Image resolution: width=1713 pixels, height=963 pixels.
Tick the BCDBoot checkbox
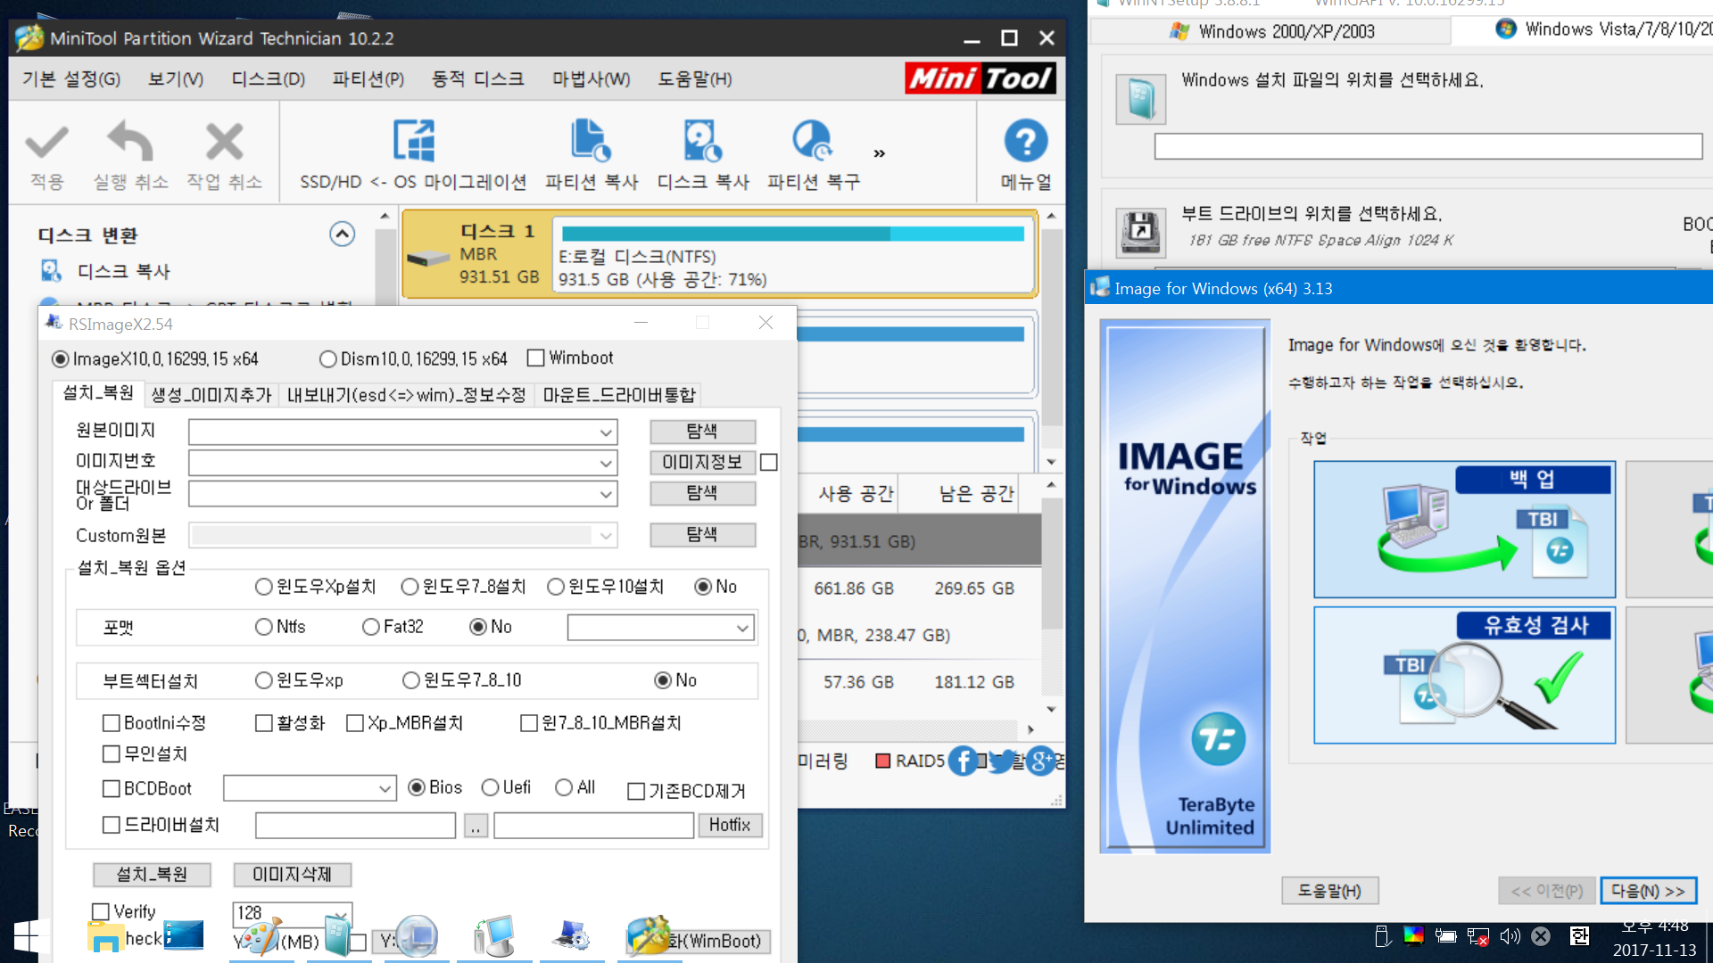pyautogui.click(x=112, y=789)
